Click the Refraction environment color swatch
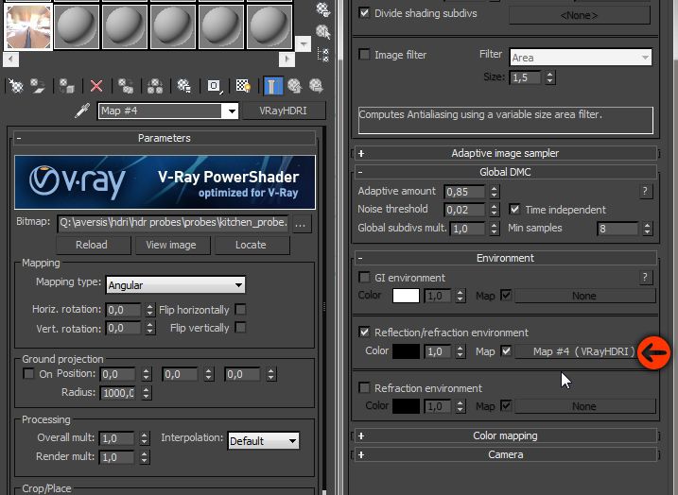This screenshot has width=678, height=495. click(406, 406)
